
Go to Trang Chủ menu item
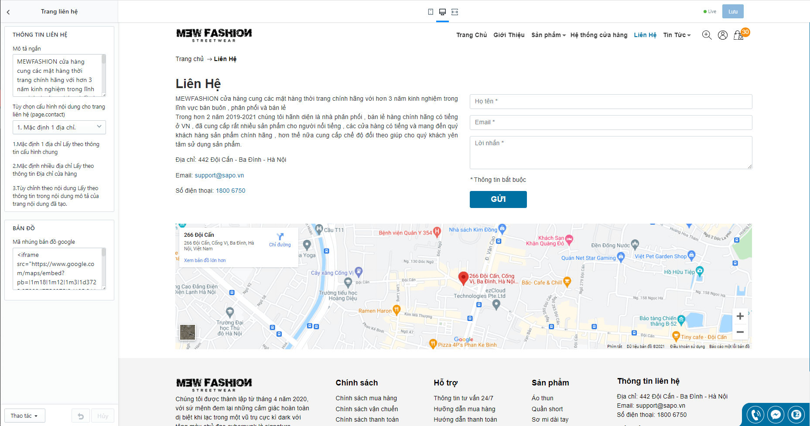pyautogui.click(x=472, y=35)
